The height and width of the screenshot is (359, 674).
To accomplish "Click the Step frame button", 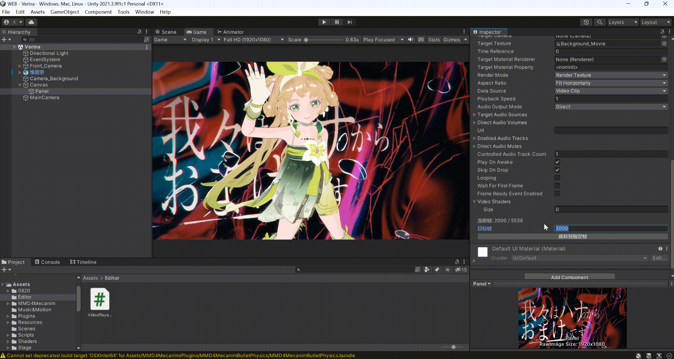I will click(349, 22).
